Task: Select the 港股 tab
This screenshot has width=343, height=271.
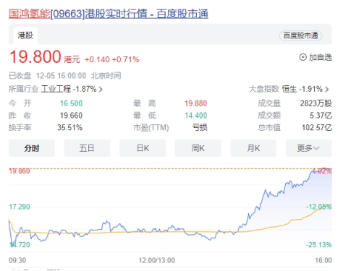Action: [25, 35]
